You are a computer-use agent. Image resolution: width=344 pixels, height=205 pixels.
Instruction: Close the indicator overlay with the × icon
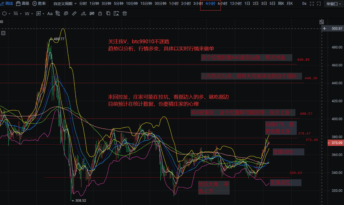(3, 33)
